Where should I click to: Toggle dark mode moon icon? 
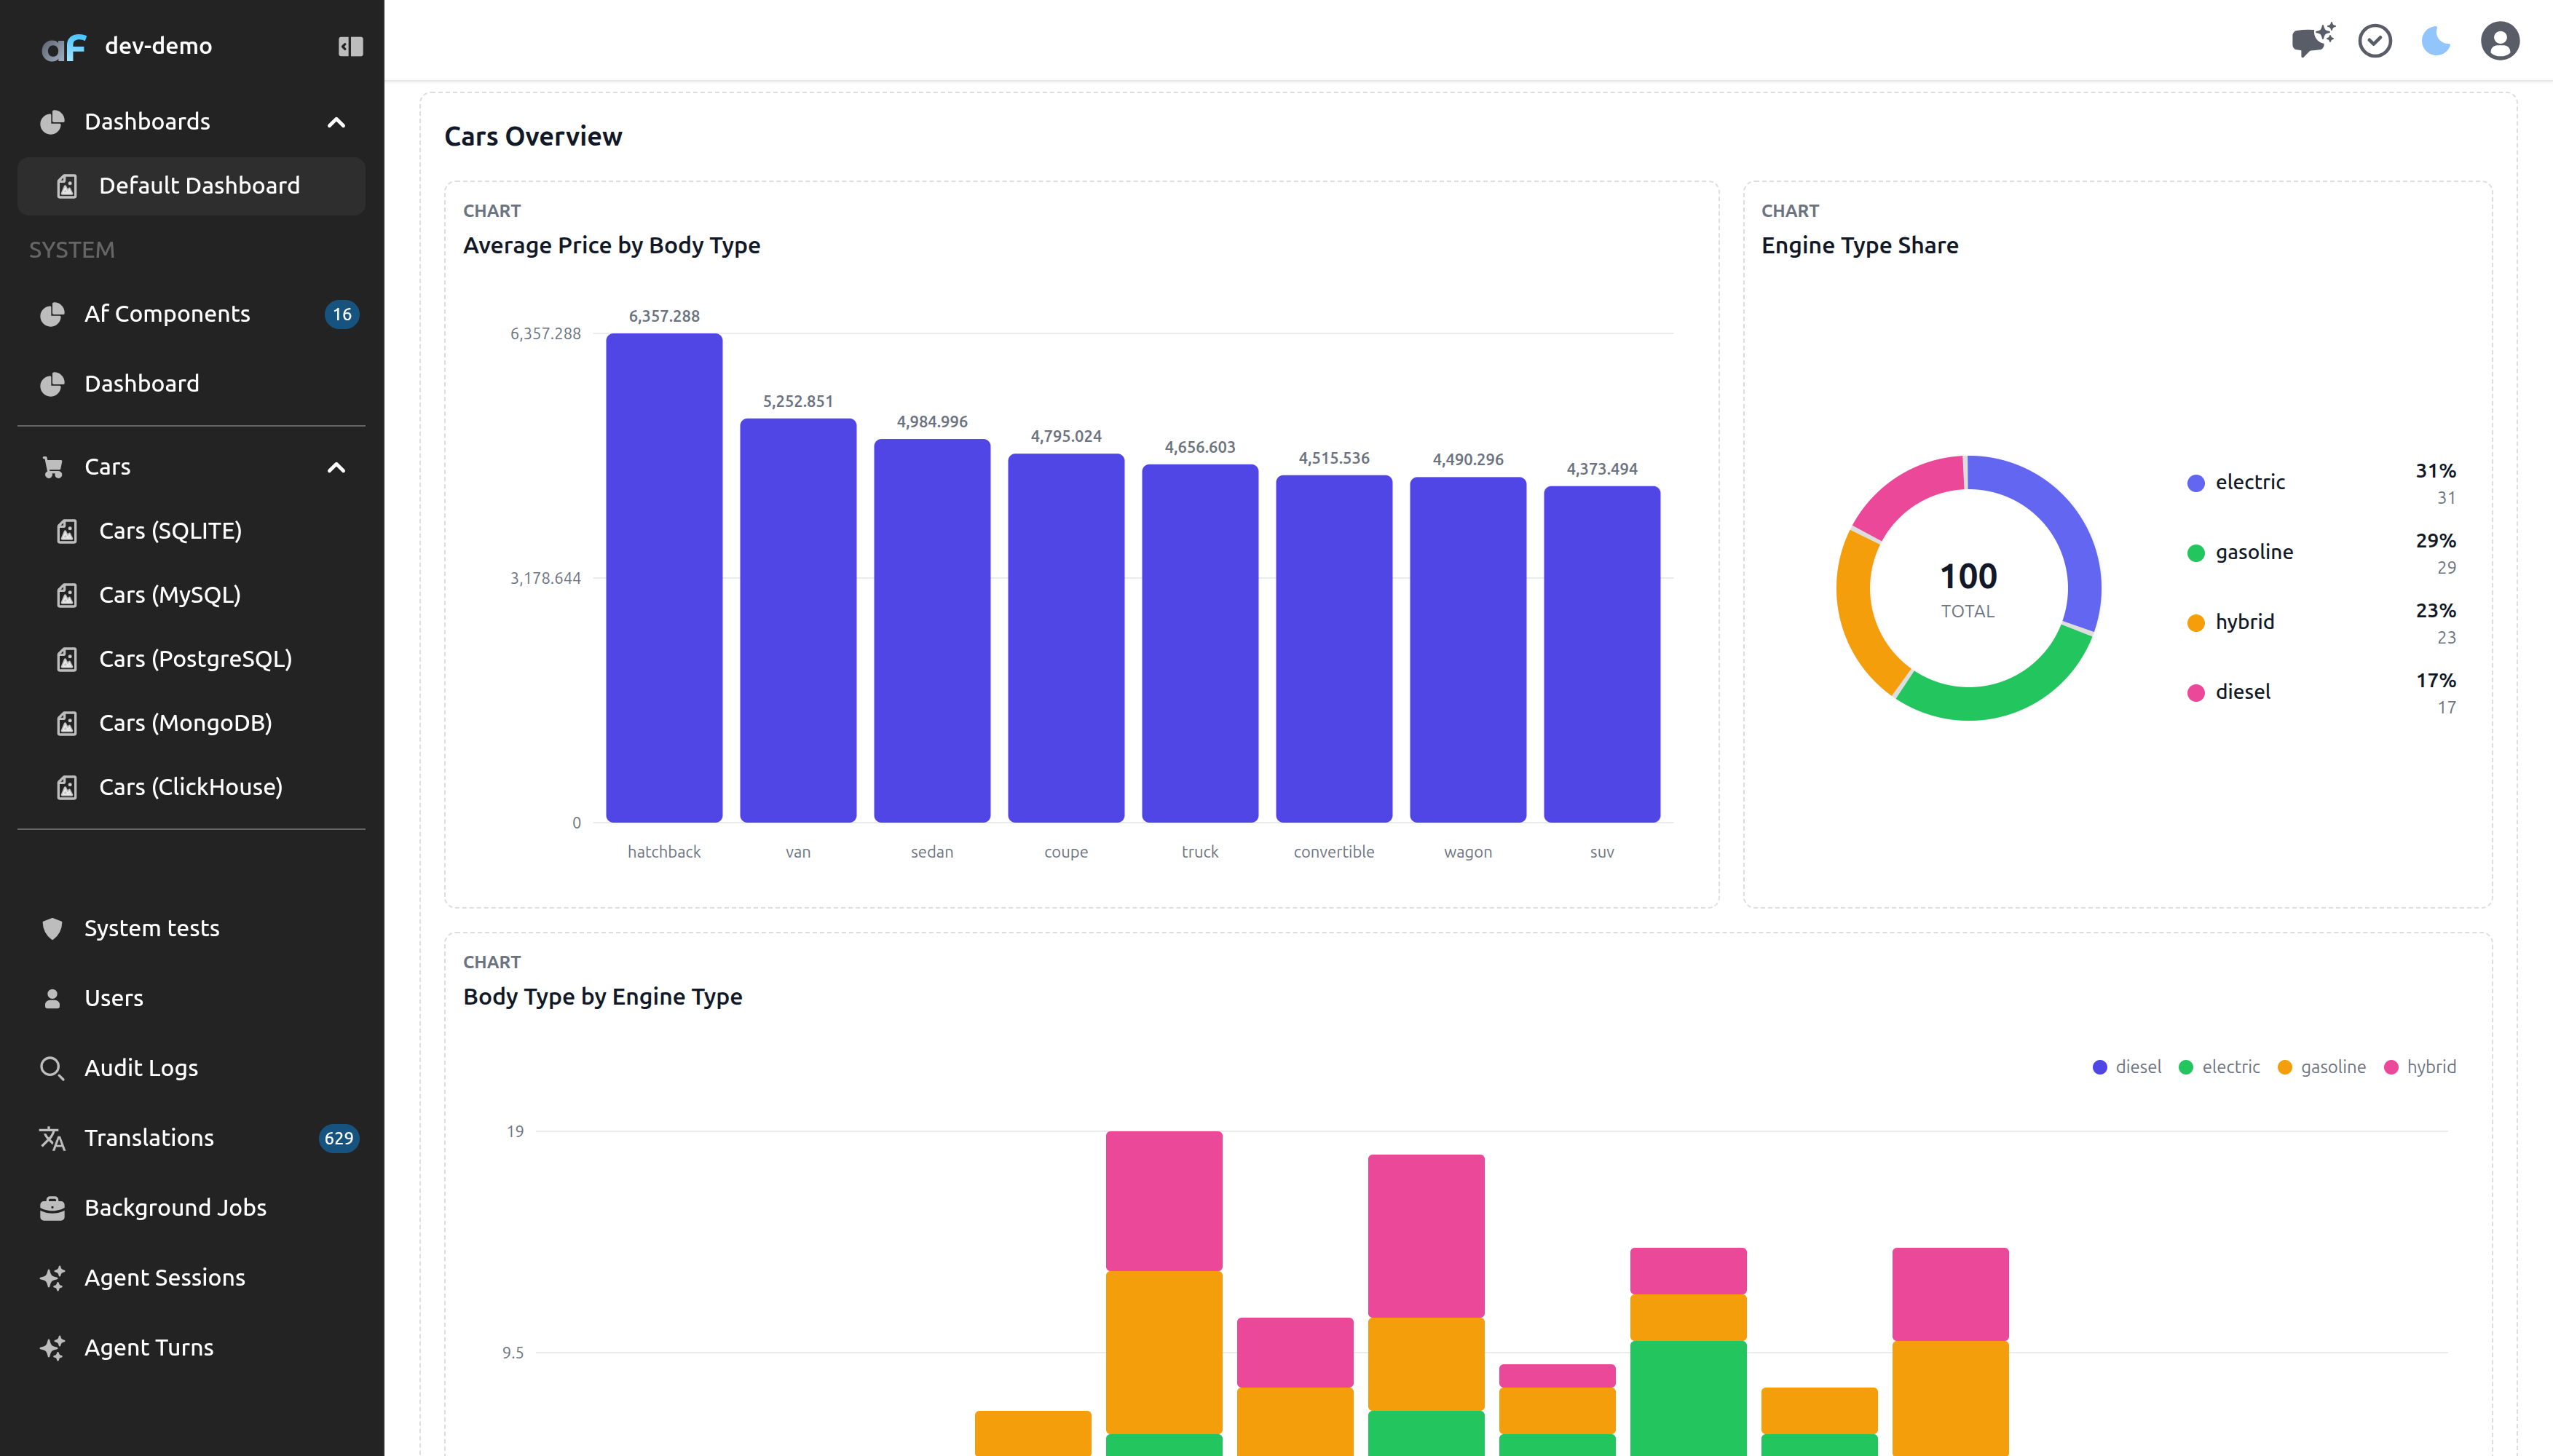pyautogui.click(x=2436, y=41)
